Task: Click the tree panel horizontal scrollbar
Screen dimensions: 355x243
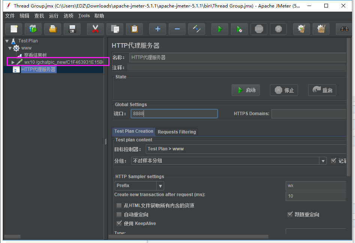Action: [x=12, y=237]
